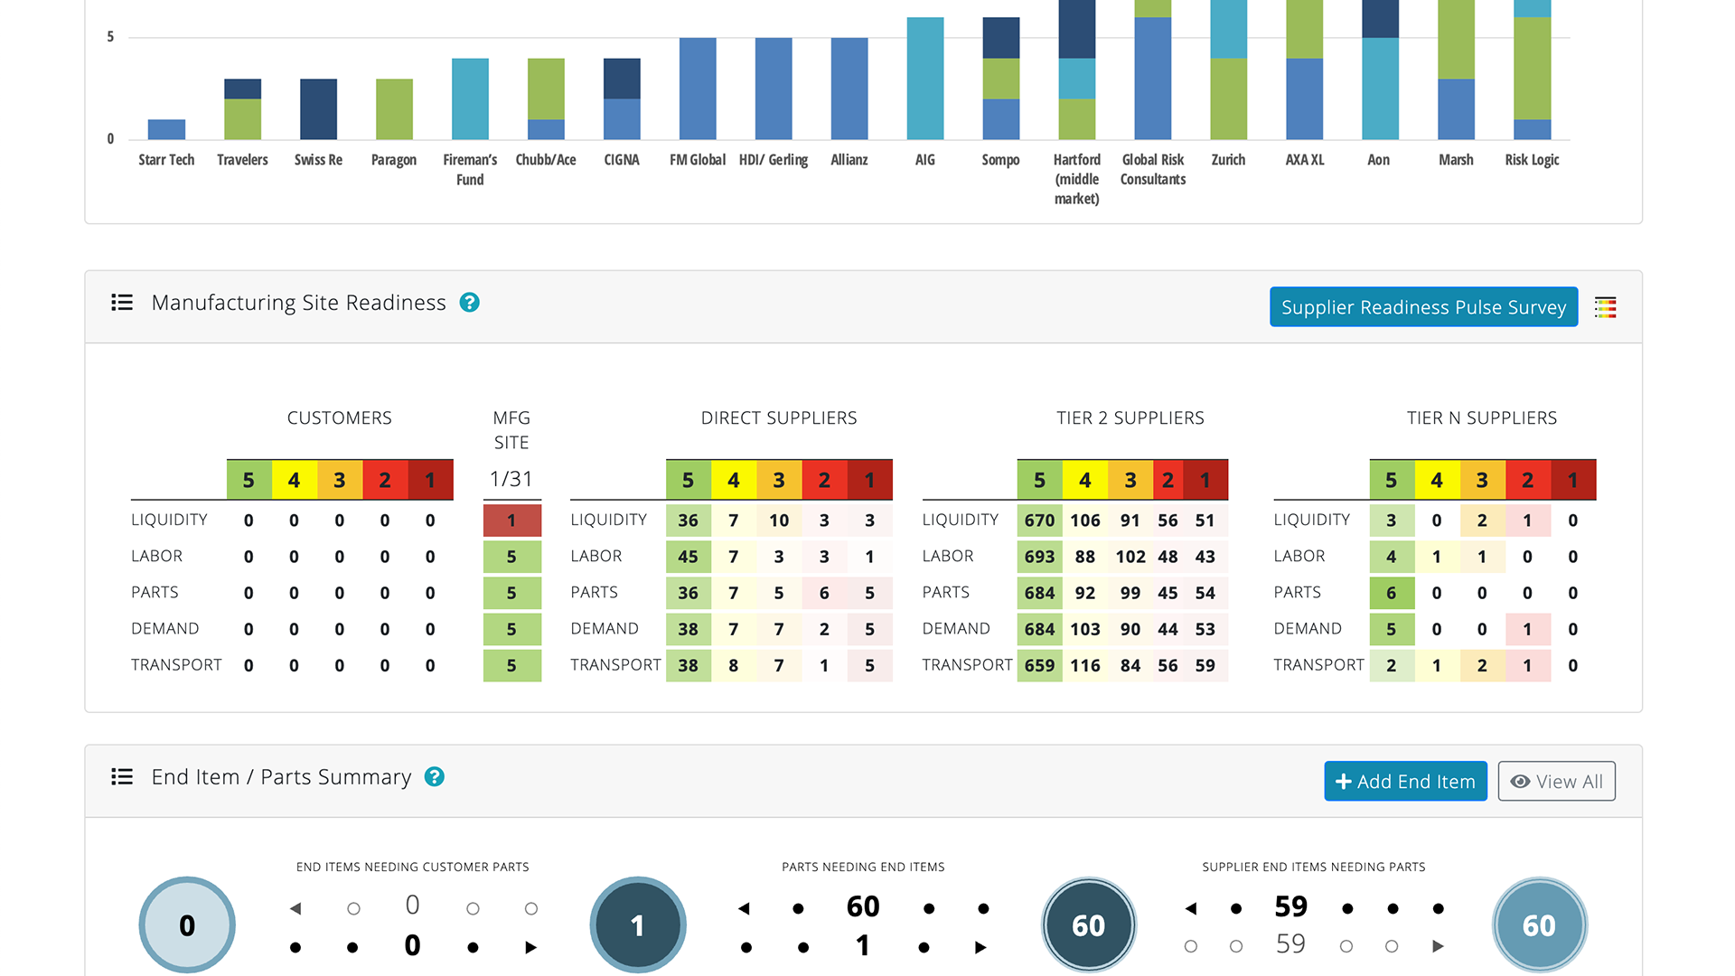Click Direct Suppliers labor value 45
This screenshot has height=976, width=1735.
(688, 557)
